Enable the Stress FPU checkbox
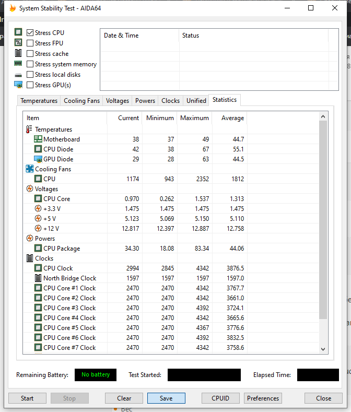The image size is (351, 412). tap(30, 43)
